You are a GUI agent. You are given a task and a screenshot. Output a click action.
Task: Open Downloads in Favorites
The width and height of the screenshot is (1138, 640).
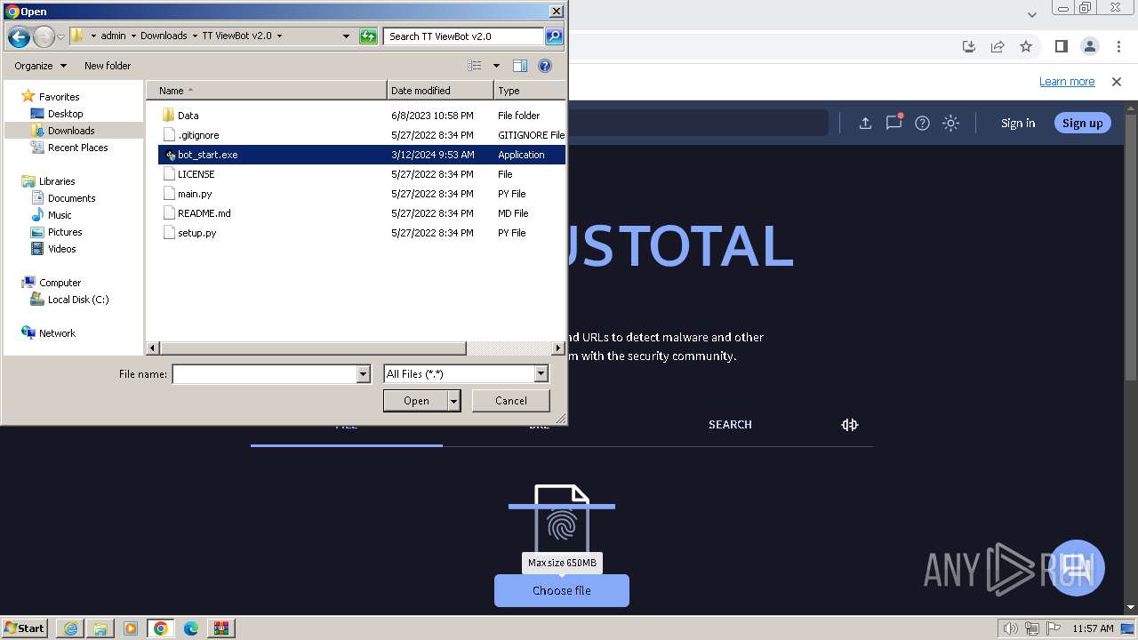[71, 131]
